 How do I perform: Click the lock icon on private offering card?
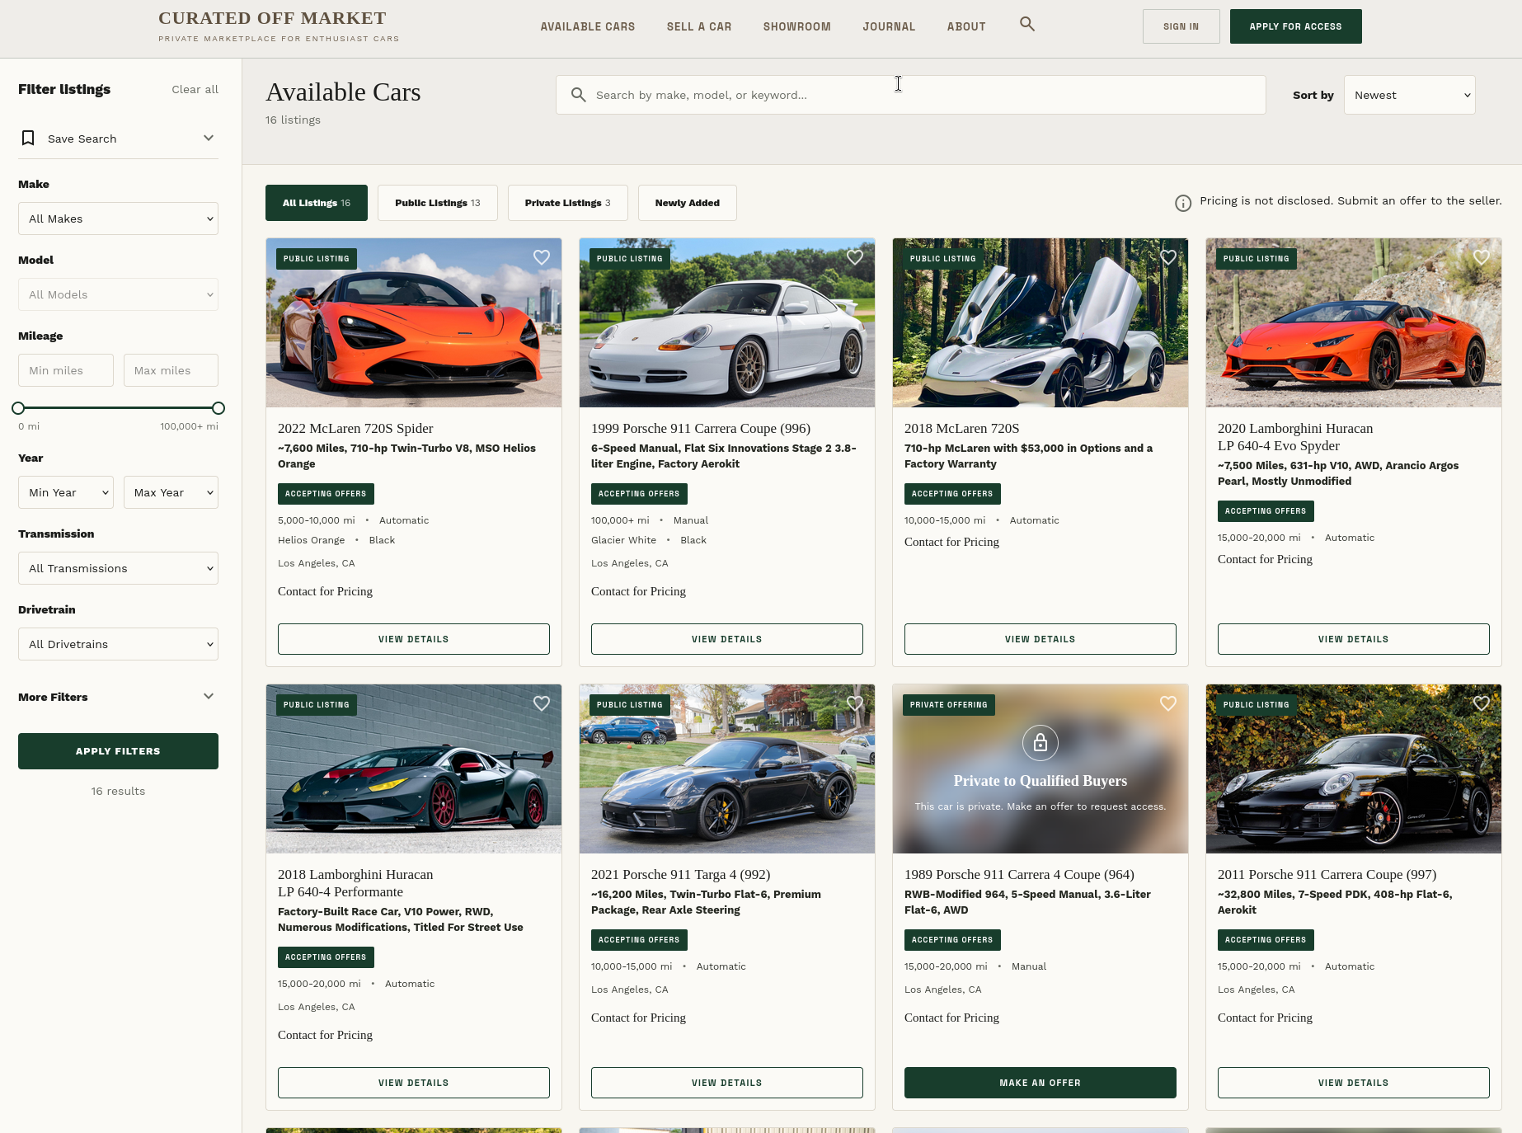point(1041,743)
